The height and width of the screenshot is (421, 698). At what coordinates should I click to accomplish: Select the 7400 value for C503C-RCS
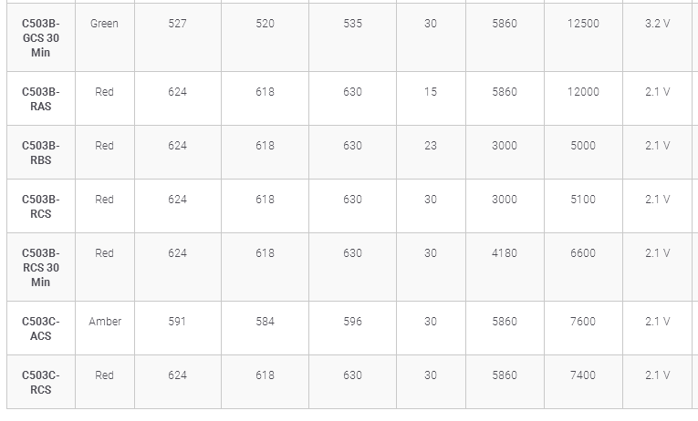[583, 375]
